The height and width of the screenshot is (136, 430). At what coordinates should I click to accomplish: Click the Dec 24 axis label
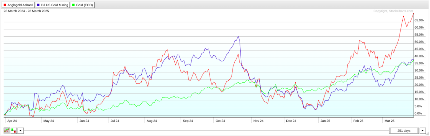(291, 121)
